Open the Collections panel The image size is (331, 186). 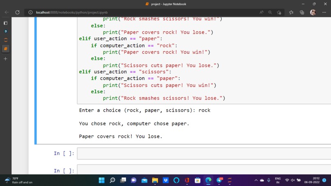302,12
